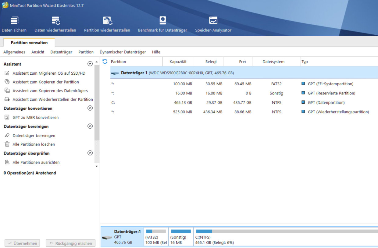Click GPT zu MBR konvertieren icon
378x248 pixels.
[7, 117]
